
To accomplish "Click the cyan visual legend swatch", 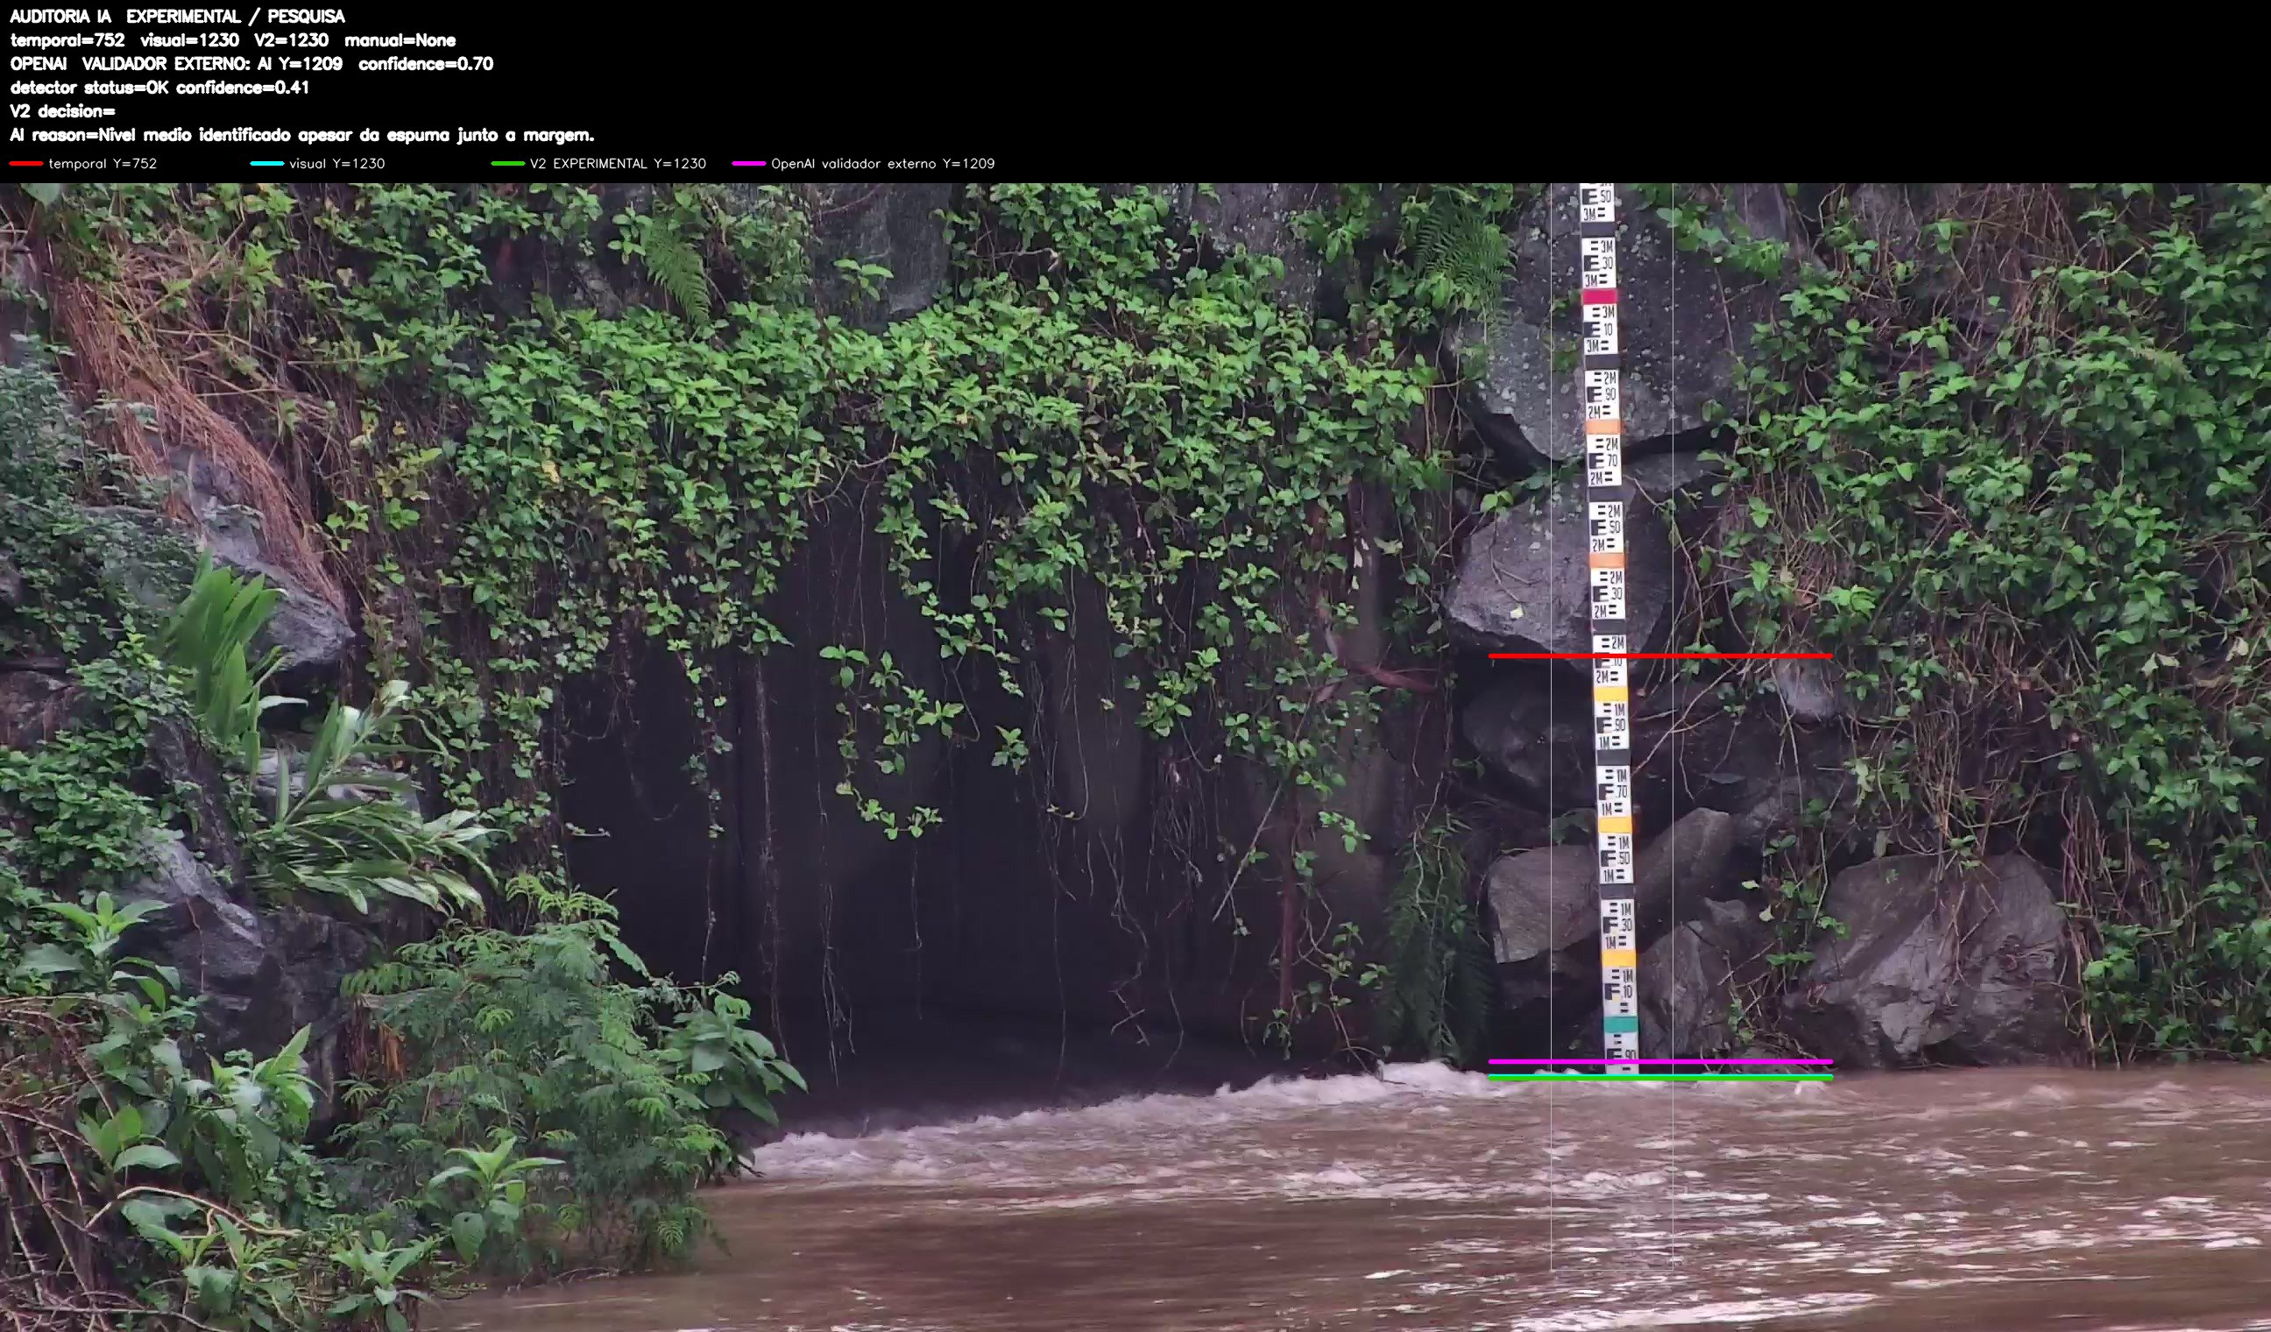I will pyautogui.click(x=266, y=163).
